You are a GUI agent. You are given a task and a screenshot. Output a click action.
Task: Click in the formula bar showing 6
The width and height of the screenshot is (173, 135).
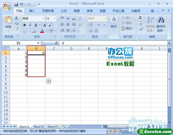[x=113, y=43]
